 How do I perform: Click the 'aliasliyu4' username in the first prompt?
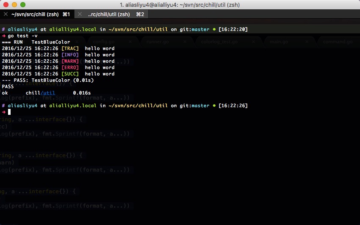tap(22, 29)
